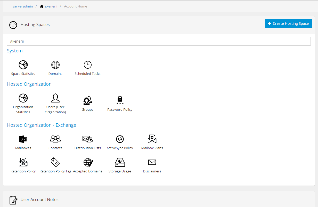Click the Organization Statistics label
Image resolution: width=318 pixels, height=207 pixels.
click(23, 110)
